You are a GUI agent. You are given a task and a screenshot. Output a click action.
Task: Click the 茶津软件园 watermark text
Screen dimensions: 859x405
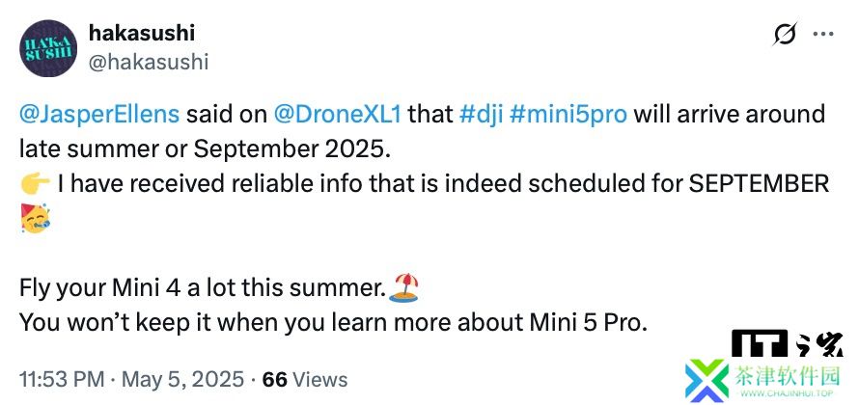click(788, 376)
